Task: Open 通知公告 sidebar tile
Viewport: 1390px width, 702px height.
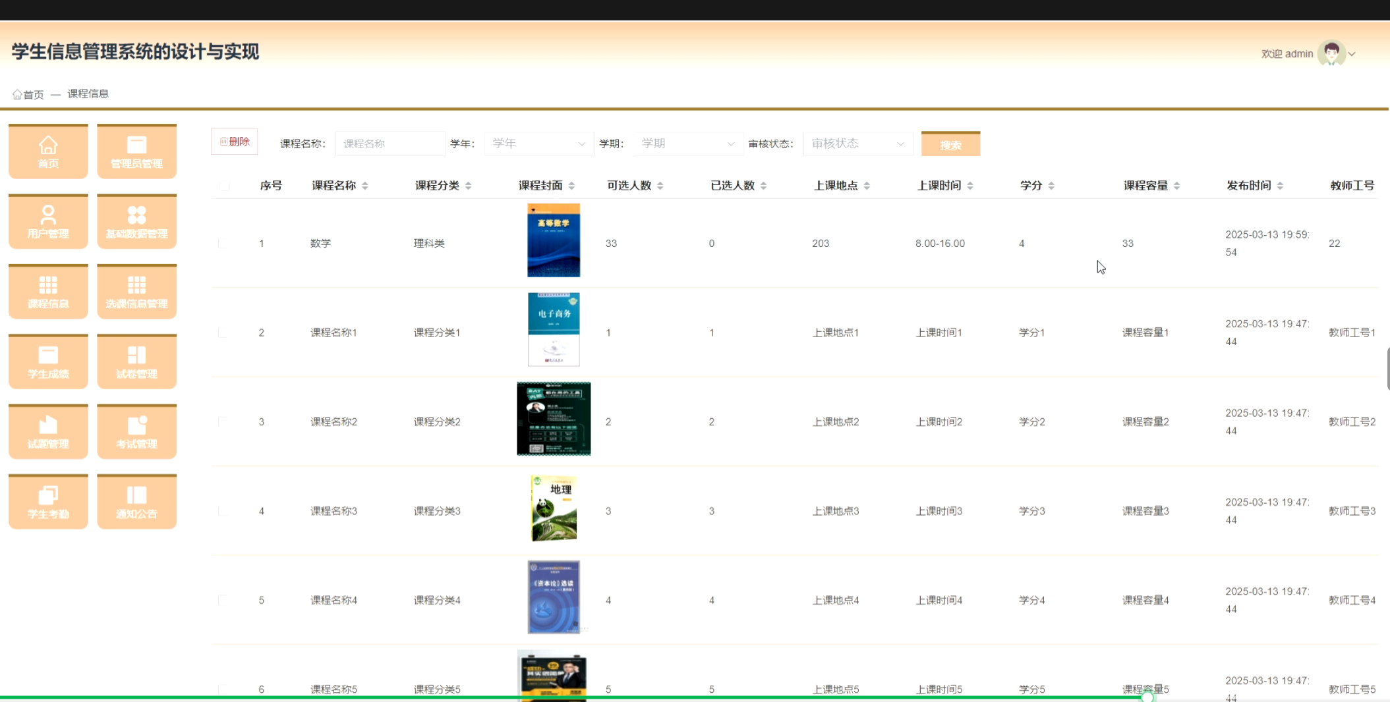Action: coord(136,502)
